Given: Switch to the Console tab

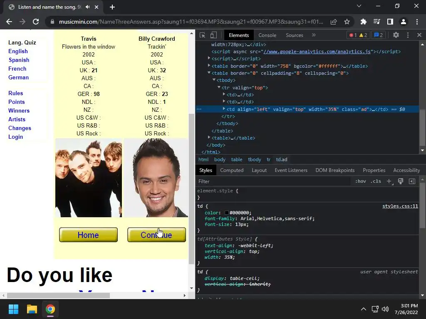Looking at the screenshot, I should 267,35.
